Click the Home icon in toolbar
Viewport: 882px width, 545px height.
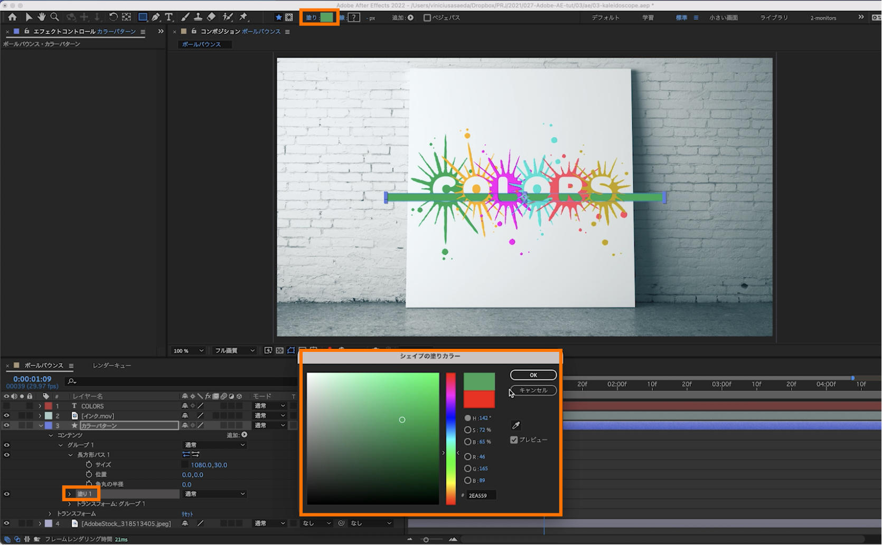[12, 17]
